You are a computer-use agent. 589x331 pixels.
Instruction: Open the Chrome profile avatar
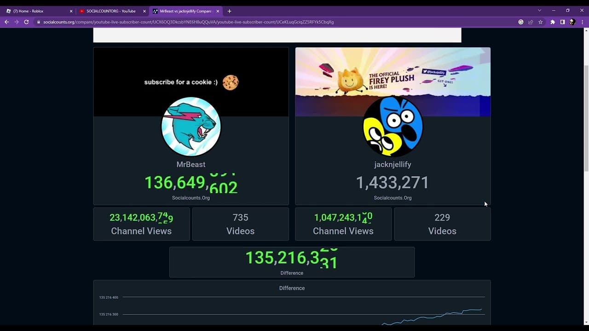[x=572, y=22]
